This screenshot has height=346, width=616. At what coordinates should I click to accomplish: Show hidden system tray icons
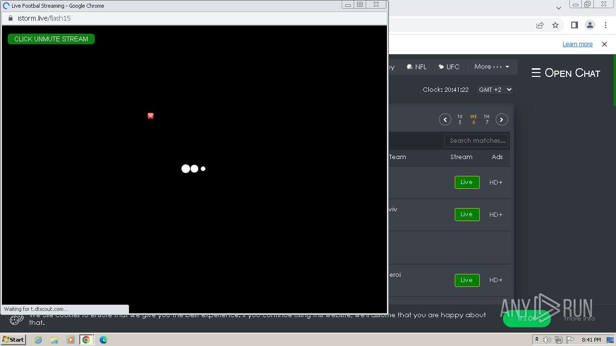pos(537,340)
